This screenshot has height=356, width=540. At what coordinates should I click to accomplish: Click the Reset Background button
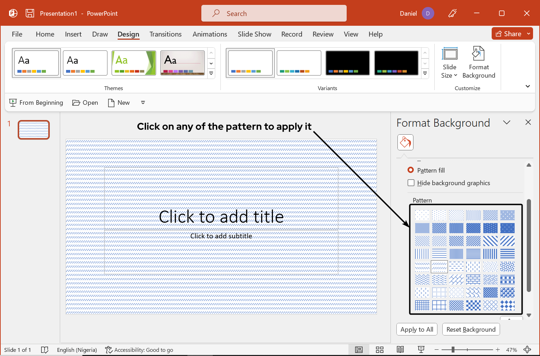(471, 329)
